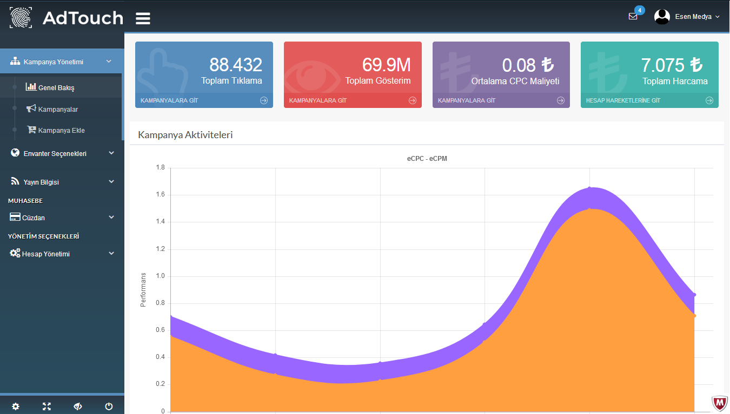Click the eCPC - eCPM chart title

tap(427, 159)
